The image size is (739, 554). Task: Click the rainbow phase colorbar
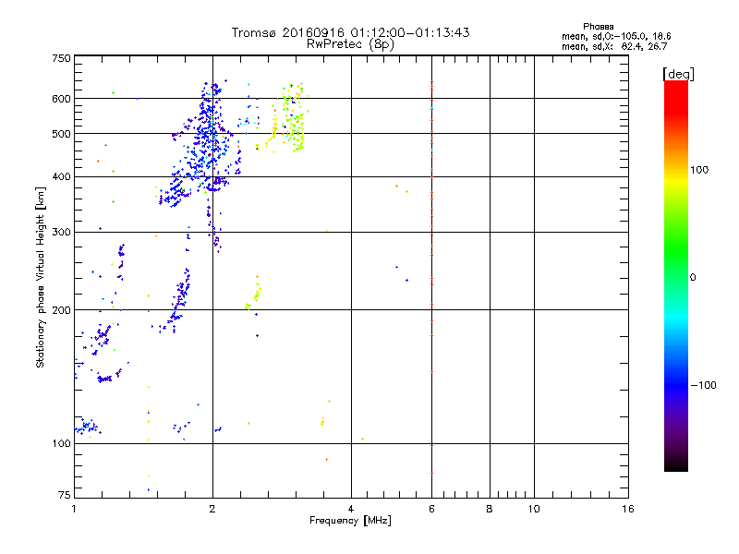[676, 276]
